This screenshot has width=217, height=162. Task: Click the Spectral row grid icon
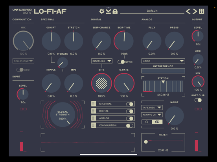(x=94, y=104)
